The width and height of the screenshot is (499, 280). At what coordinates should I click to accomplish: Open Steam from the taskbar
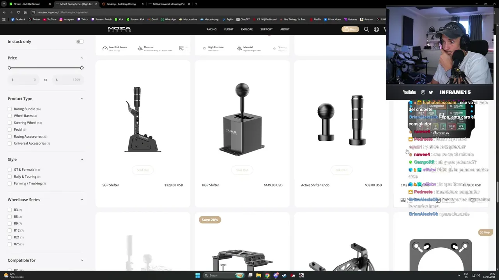coord(284,275)
